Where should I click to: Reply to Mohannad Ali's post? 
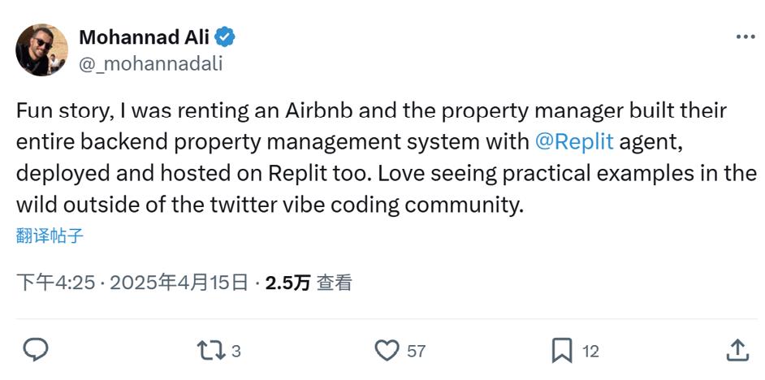point(35,350)
